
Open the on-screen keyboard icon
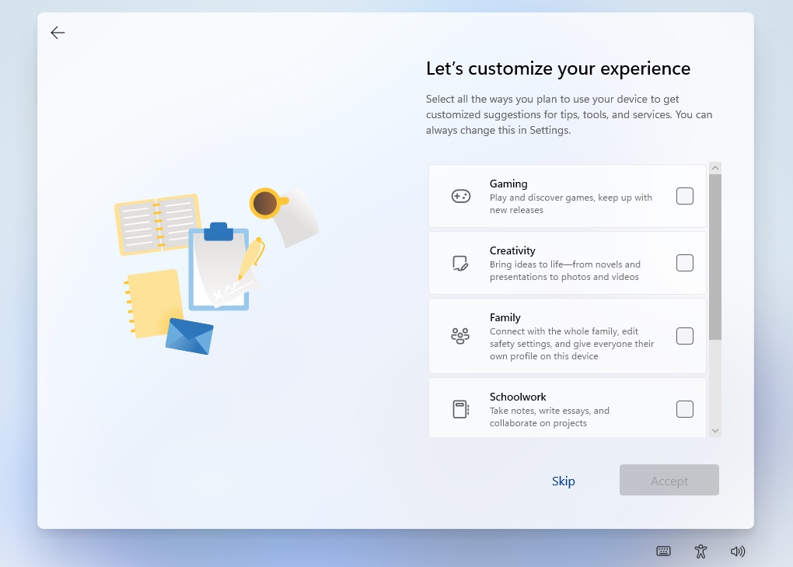pyautogui.click(x=663, y=551)
